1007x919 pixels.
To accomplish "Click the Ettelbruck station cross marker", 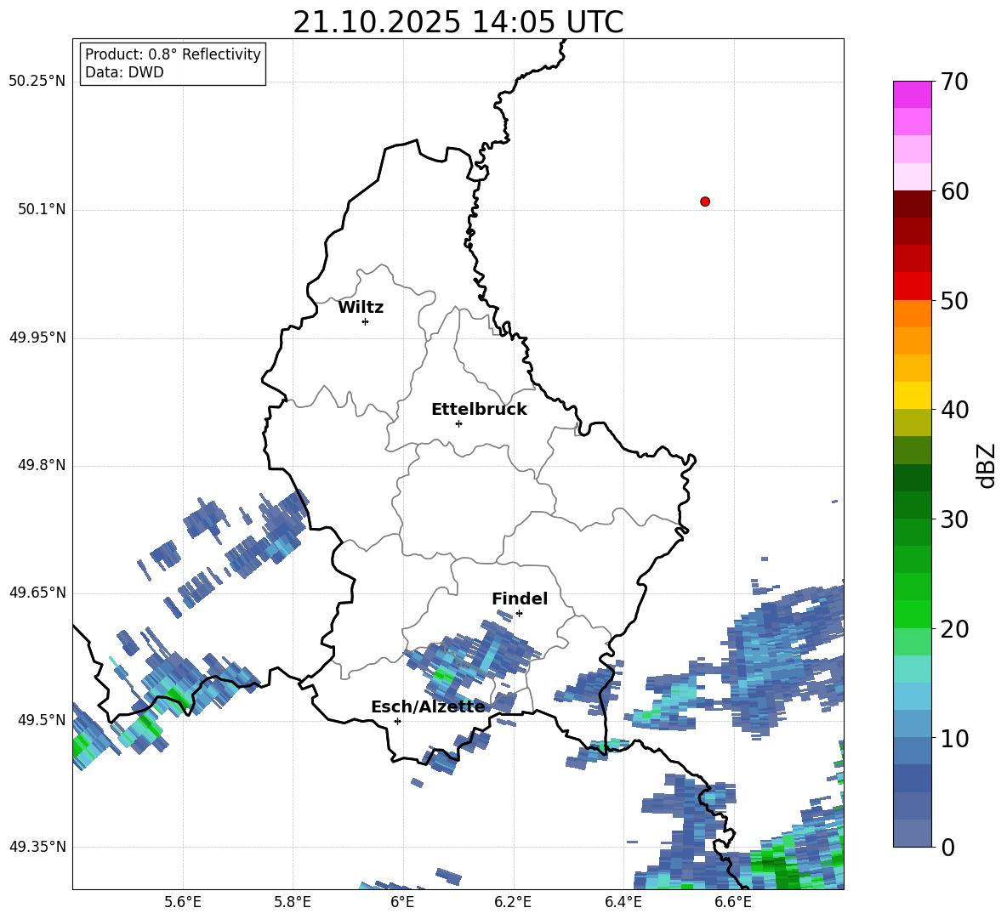I will (458, 423).
